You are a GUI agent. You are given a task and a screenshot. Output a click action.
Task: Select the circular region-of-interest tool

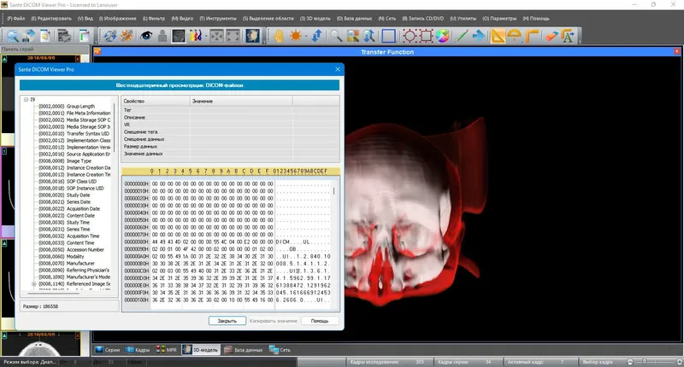tap(410, 36)
